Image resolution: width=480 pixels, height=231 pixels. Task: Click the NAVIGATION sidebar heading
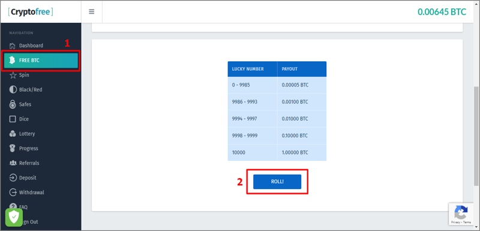tap(21, 33)
